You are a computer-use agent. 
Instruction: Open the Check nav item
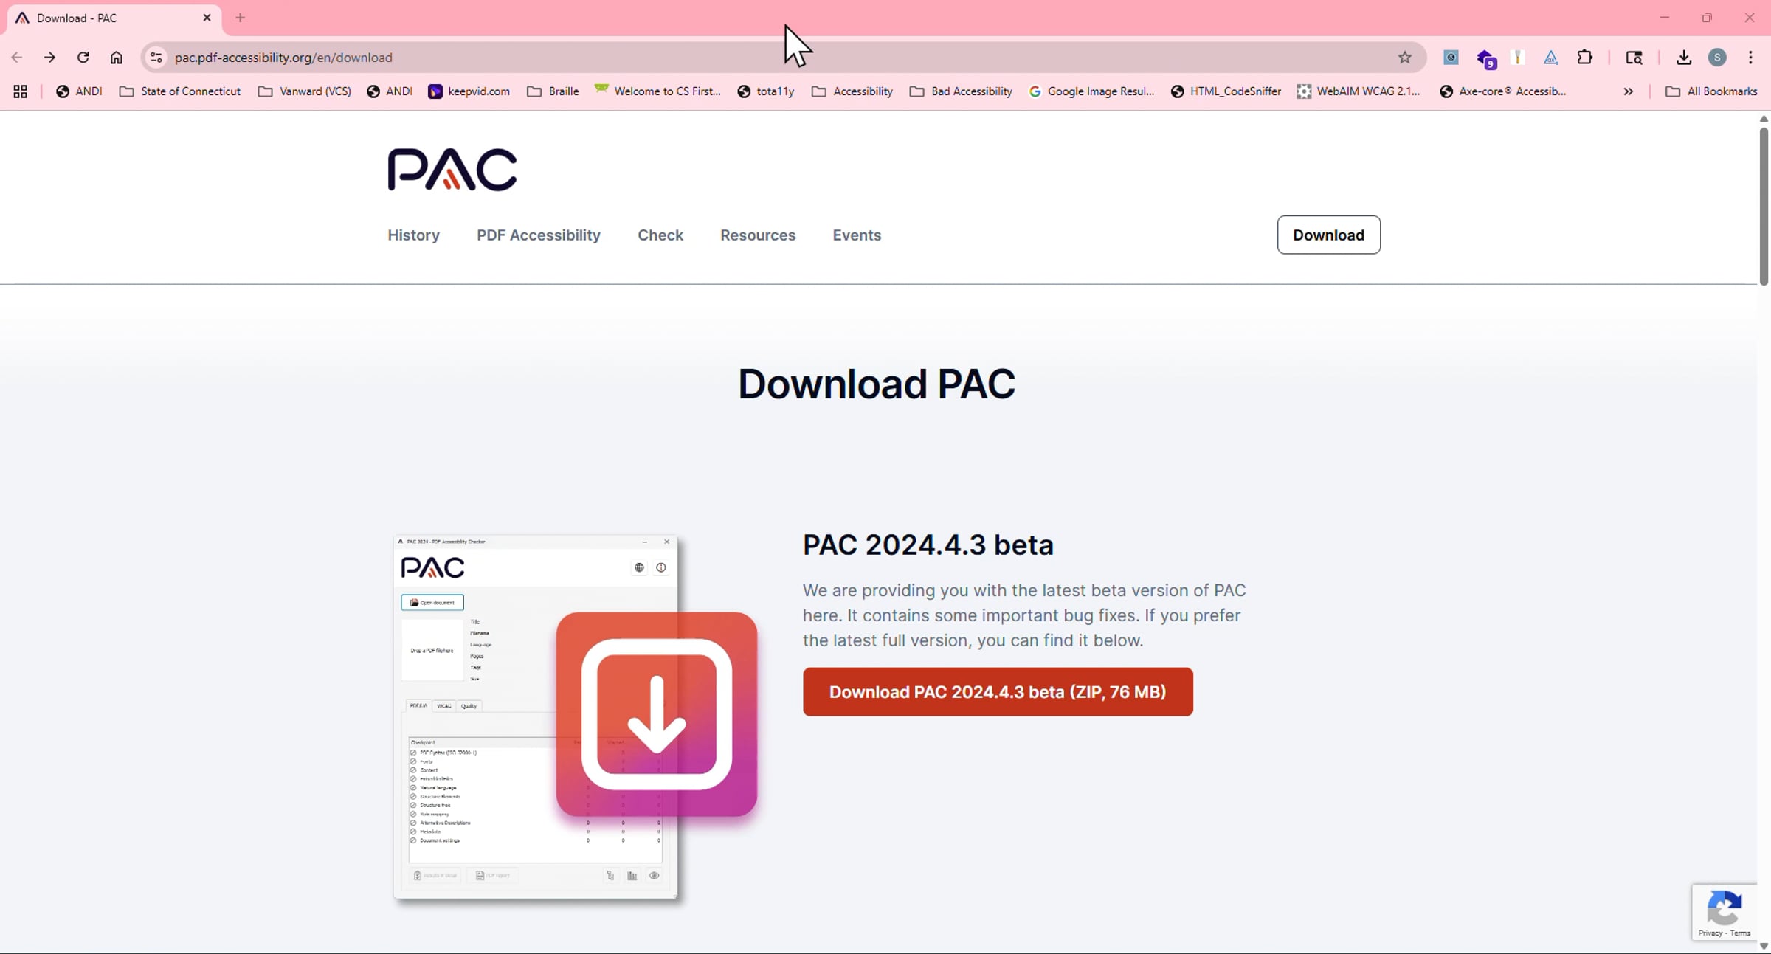click(x=660, y=235)
